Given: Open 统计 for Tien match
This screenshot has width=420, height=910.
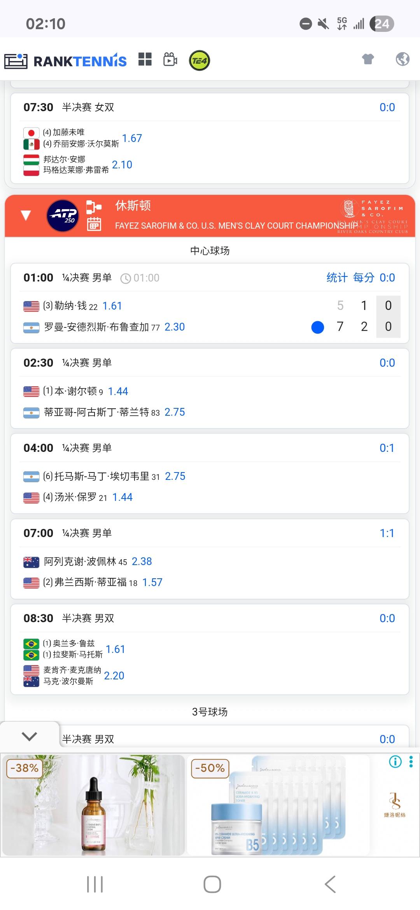Looking at the screenshot, I should click(337, 278).
